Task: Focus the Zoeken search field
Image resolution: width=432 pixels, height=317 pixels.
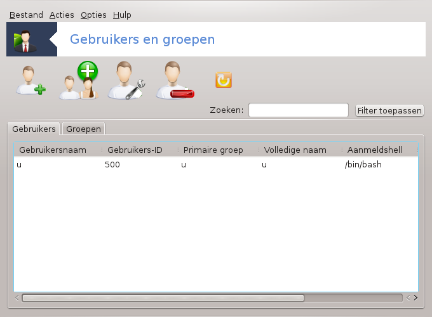Action: [x=299, y=110]
